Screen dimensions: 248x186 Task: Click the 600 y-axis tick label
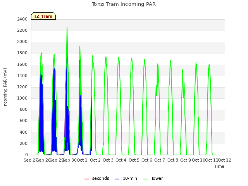point(24,121)
